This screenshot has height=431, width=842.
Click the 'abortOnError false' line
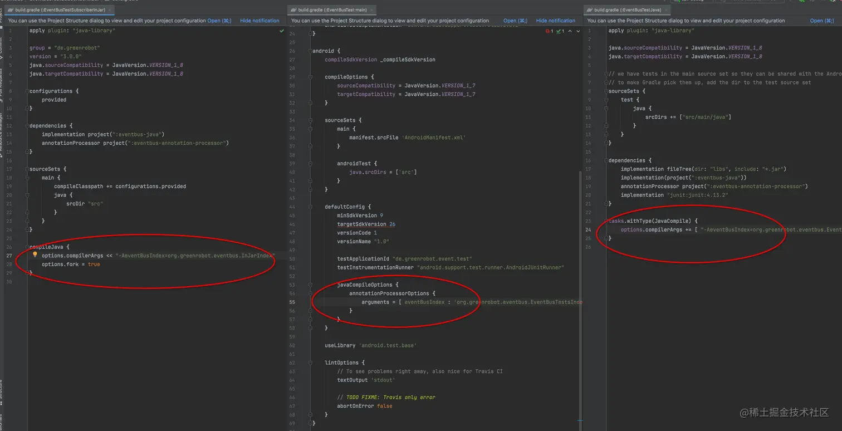coord(364,406)
